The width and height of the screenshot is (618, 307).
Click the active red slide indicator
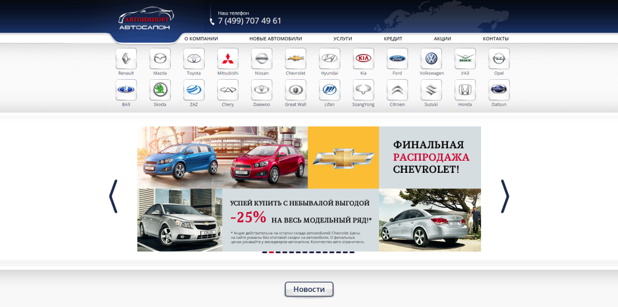point(272,252)
